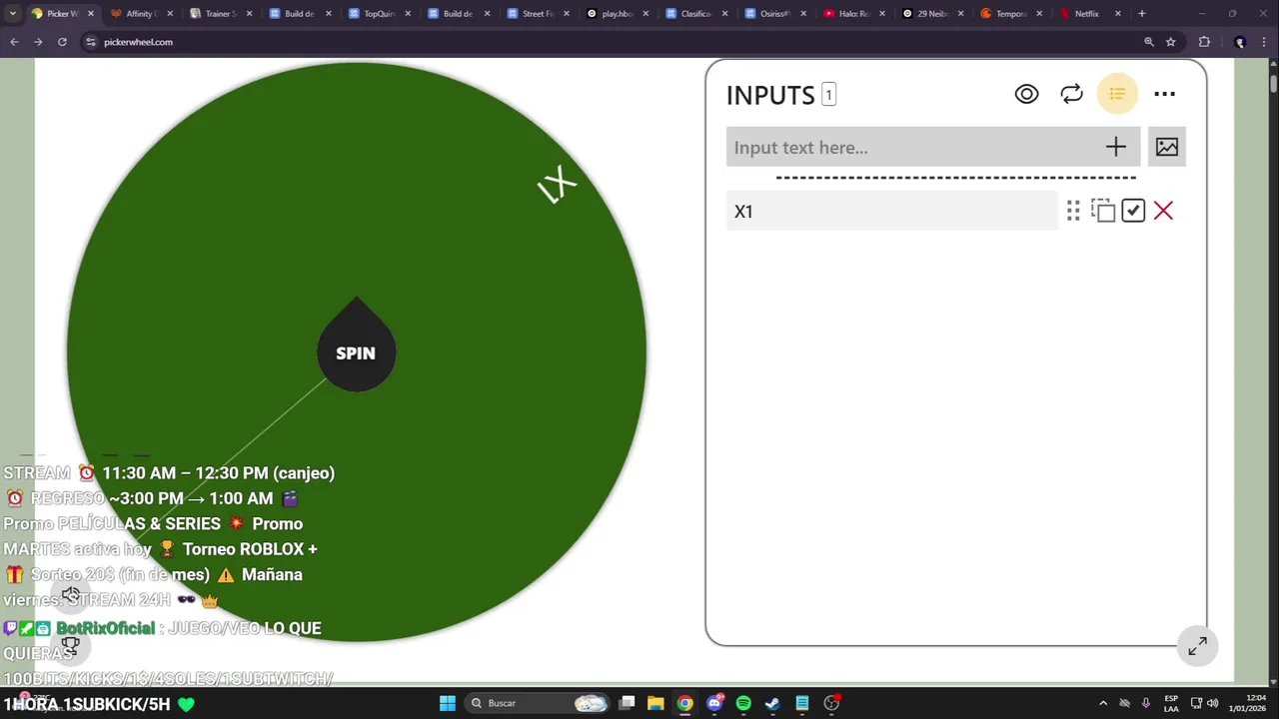The width and height of the screenshot is (1279, 719).
Task: Switch to the Trainer browser tab
Action: (x=219, y=14)
